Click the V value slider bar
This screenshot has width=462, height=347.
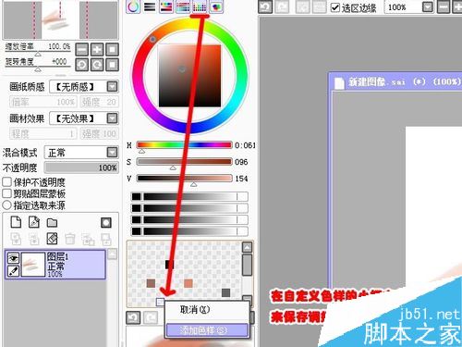click(184, 179)
